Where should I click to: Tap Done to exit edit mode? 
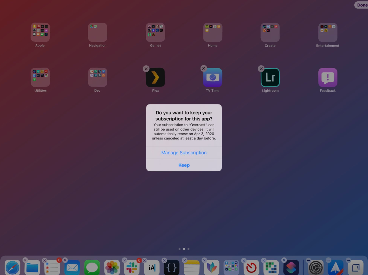click(x=361, y=5)
